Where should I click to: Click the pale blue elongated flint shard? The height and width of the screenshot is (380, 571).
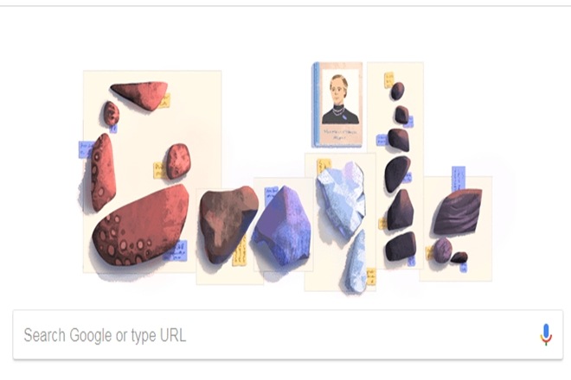[x=356, y=263]
